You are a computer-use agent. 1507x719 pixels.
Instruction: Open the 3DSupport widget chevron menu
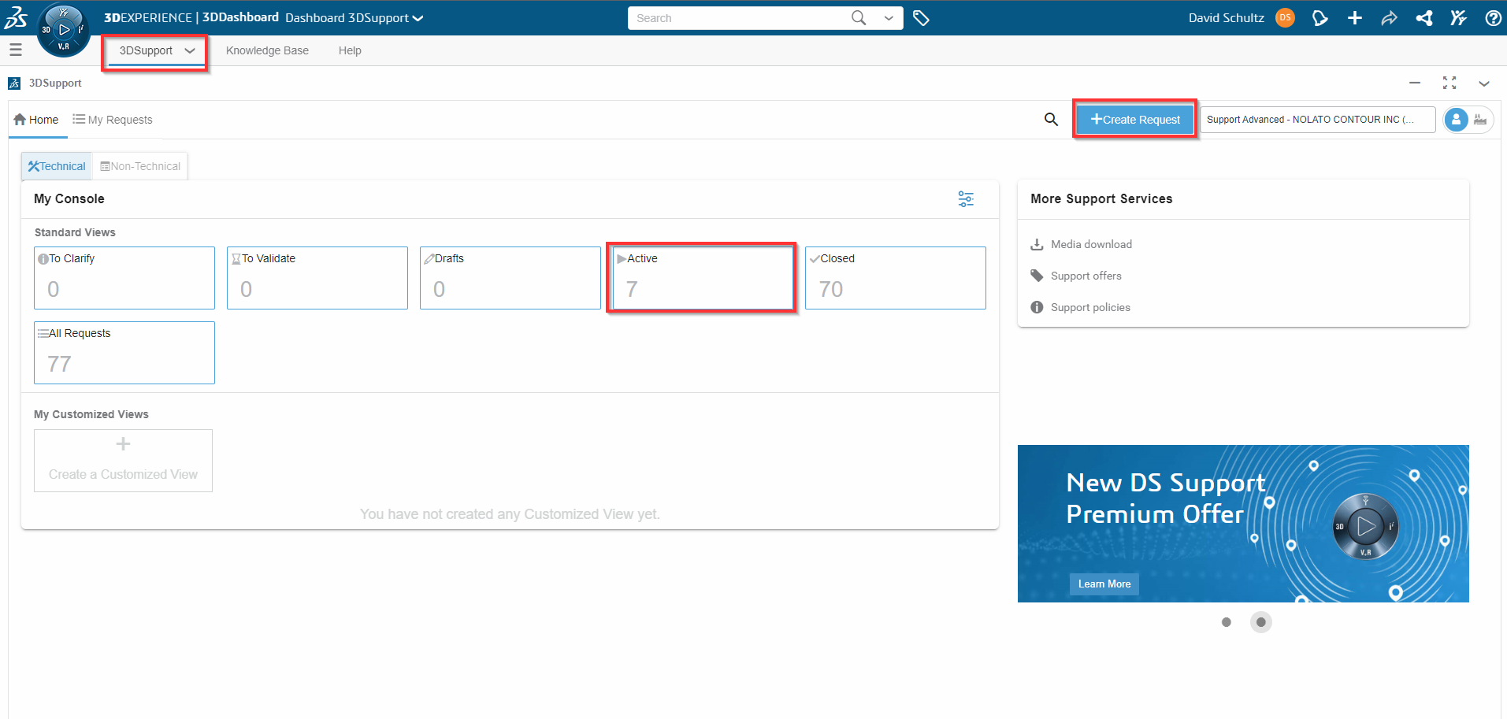tap(1484, 83)
